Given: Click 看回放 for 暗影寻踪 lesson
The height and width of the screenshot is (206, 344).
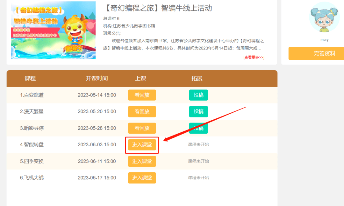Looking at the screenshot, I should (x=142, y=128).
